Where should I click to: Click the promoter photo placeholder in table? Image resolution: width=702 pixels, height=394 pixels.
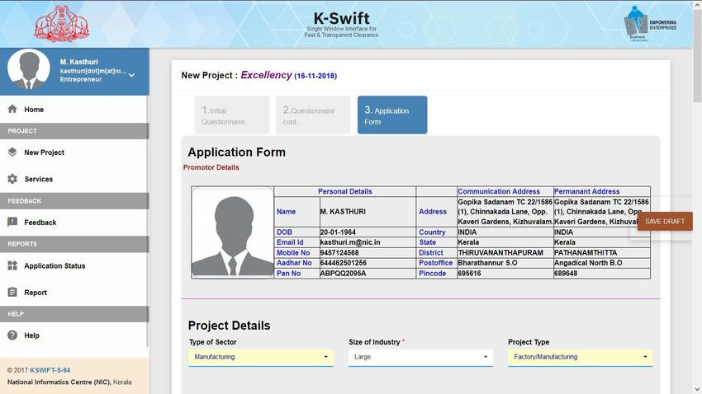tap(232, 232)
